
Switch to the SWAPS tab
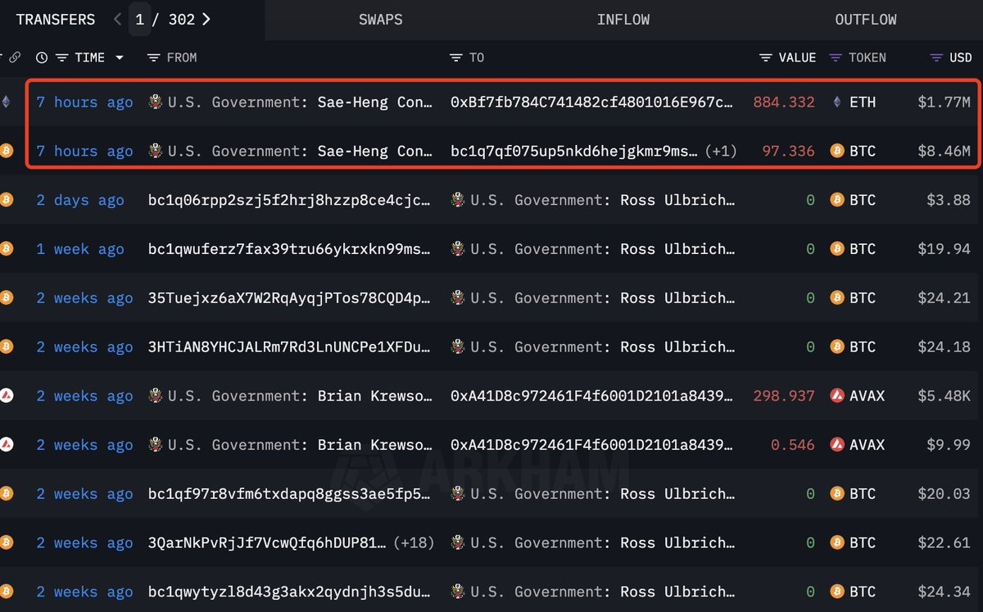coord(380,19)
